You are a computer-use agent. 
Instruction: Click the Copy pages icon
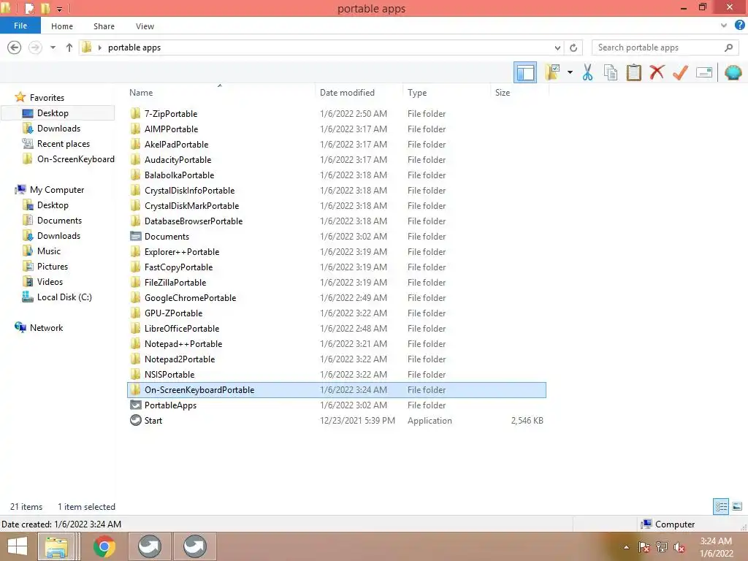[x=610, y=72]
